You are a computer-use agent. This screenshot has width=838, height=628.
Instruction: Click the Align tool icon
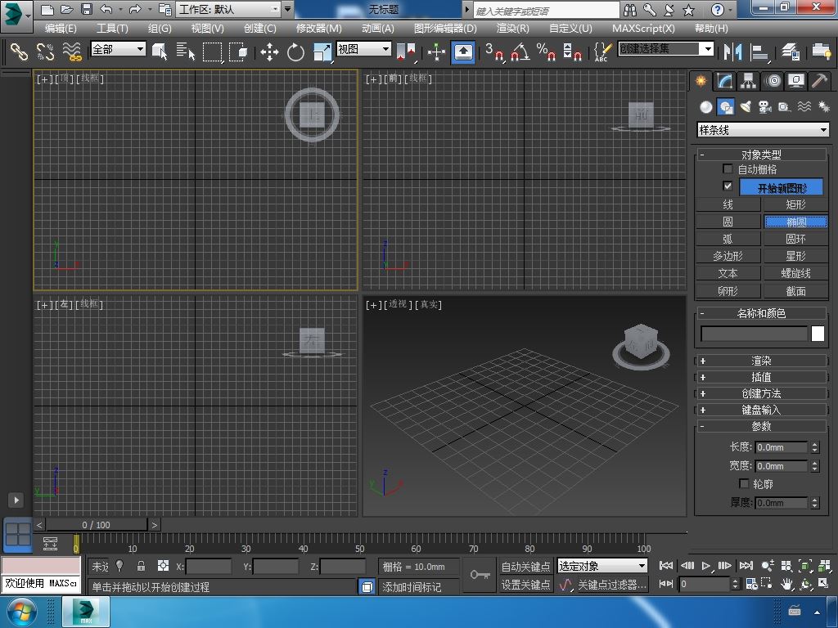tap(759, 52)
